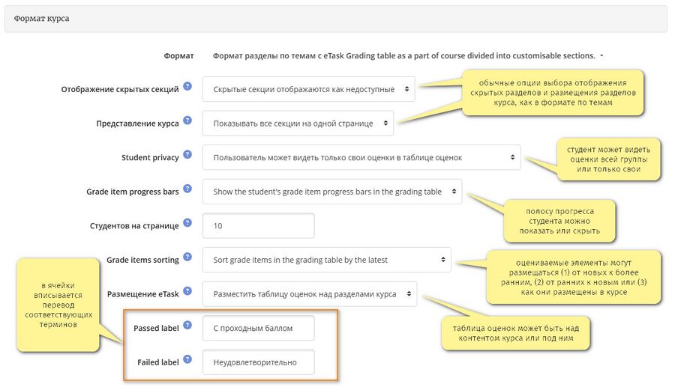Expand Grade item progress bars dropdown
The width and height of the screenshot is (675, 390).
coord(332,192)
